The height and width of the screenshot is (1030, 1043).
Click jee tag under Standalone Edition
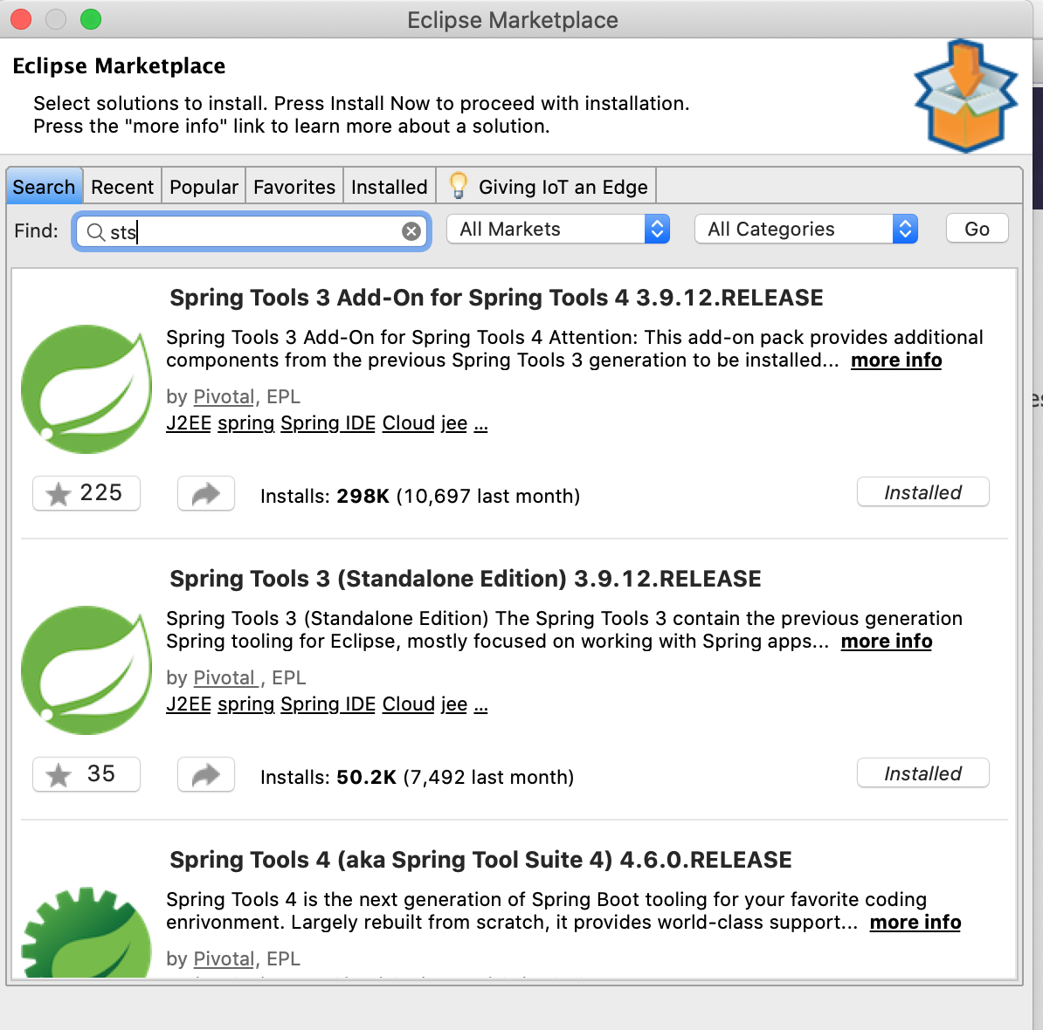click(454, 704)
